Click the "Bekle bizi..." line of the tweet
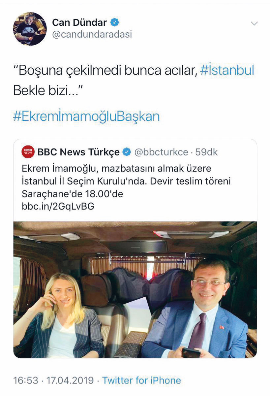The height and width of the screenshot is (396, 270). [x=47, y=90]
